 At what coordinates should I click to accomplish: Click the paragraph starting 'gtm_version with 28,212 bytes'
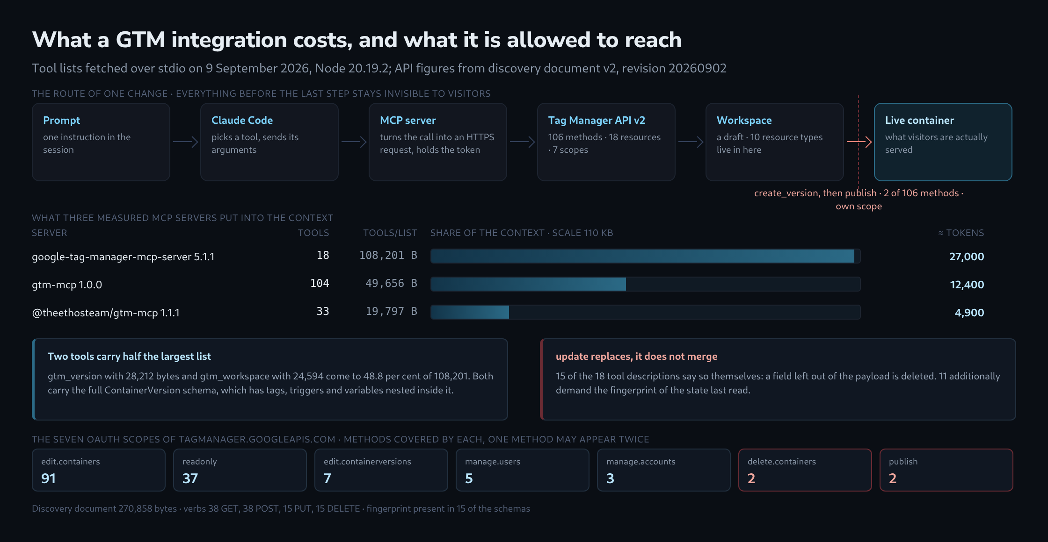coord(270,383)
